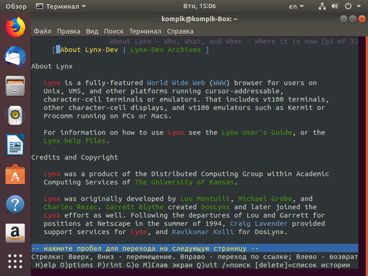The width and height of the screenshot is (368, 276).
Task: Open the Терминал menu in menu bar
Action: point(145,31)
